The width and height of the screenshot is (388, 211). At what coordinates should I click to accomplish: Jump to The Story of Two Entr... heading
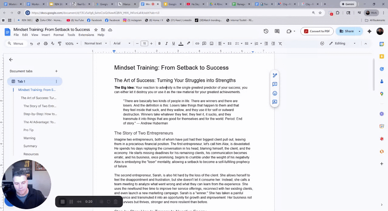click(x=40, y=106)
